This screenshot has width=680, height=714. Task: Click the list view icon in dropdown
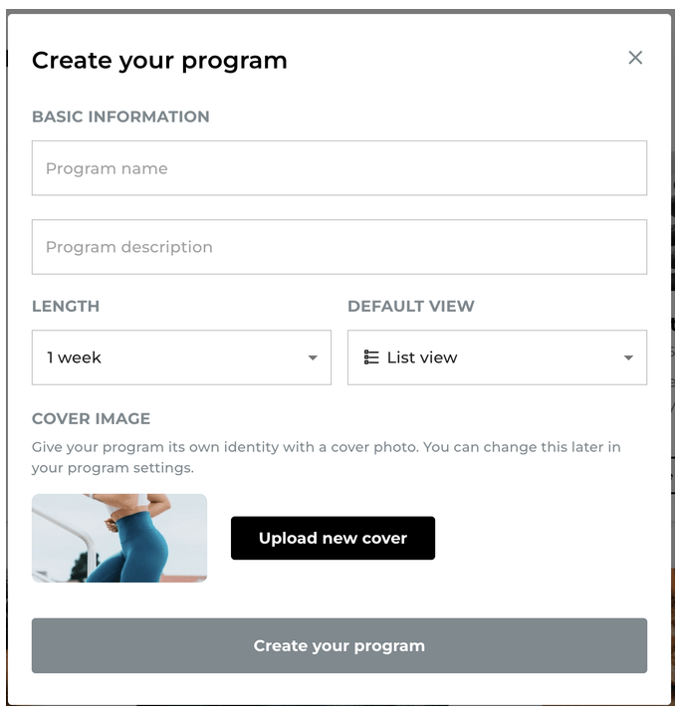pos(371,357)
